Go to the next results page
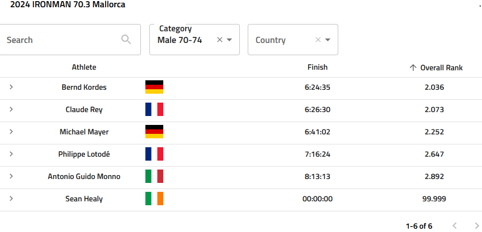 click(x=477, y=226)
